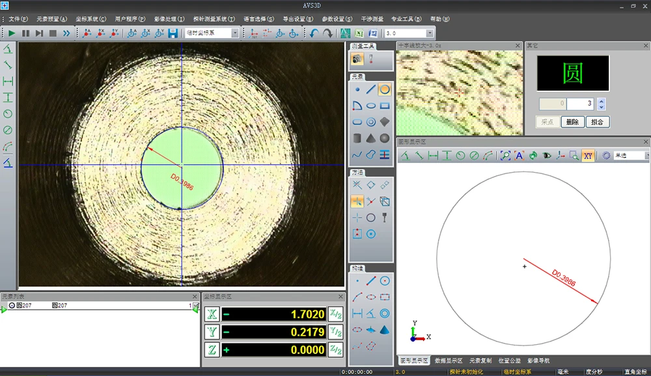The width and height of the screenshot is (651, 376).
Task: Open the 坐标系统(C) menu
Action: click(90, 19)
